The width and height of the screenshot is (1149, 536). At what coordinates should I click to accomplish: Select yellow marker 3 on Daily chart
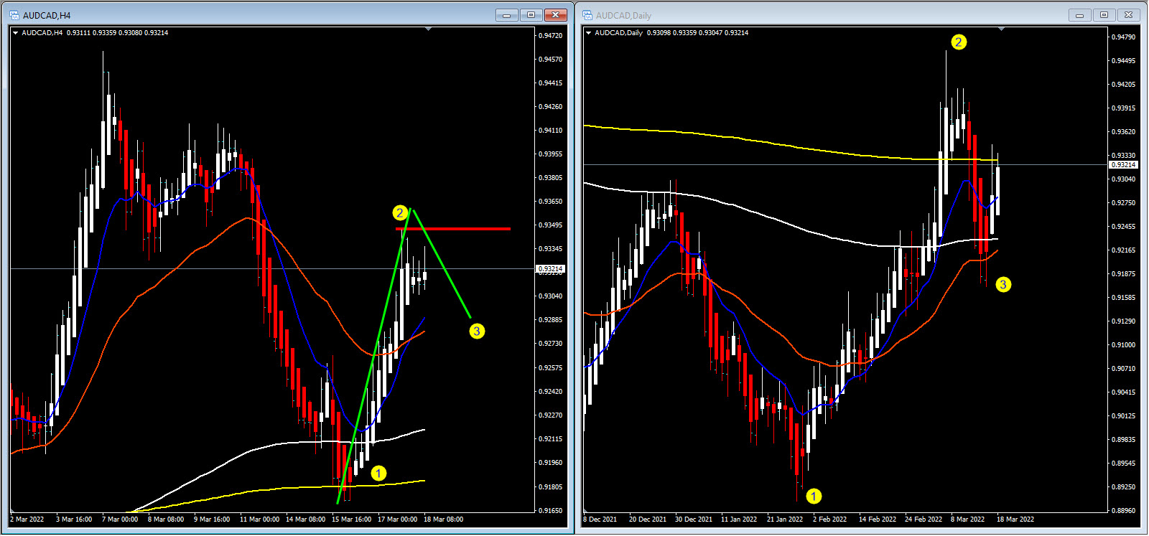(x=1003, y=284)
